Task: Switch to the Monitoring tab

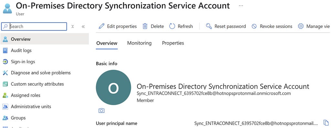Action: (139, 43)
